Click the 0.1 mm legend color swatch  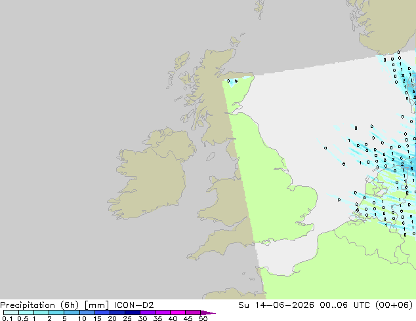coord(11,312)
